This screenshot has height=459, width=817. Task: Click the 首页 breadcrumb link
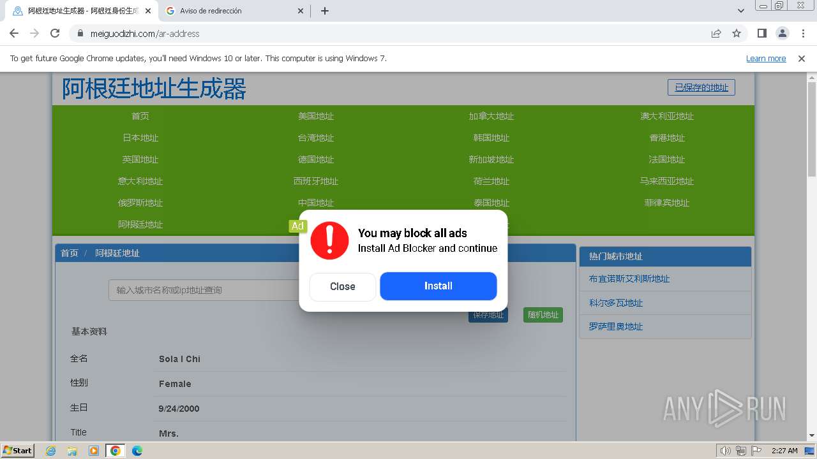point(70,253)
